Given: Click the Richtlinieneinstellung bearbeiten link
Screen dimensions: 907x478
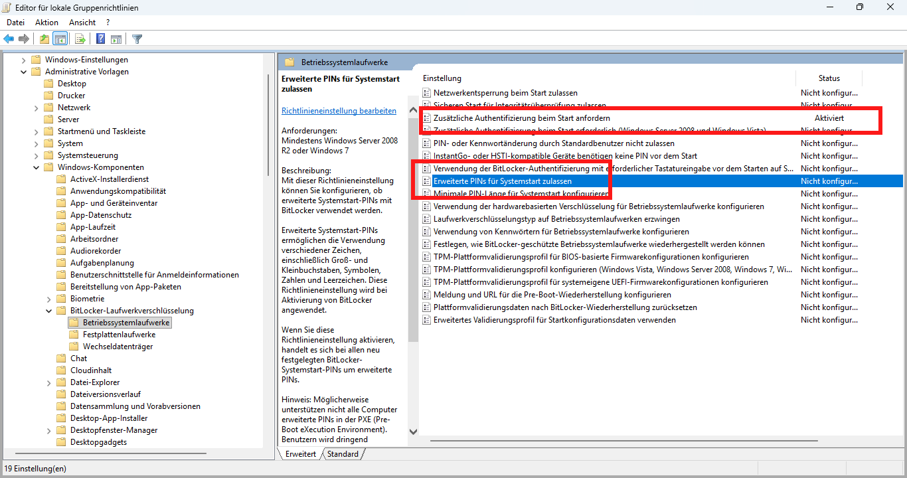Looking at the screenshot, I should click(x=339, y=111).
